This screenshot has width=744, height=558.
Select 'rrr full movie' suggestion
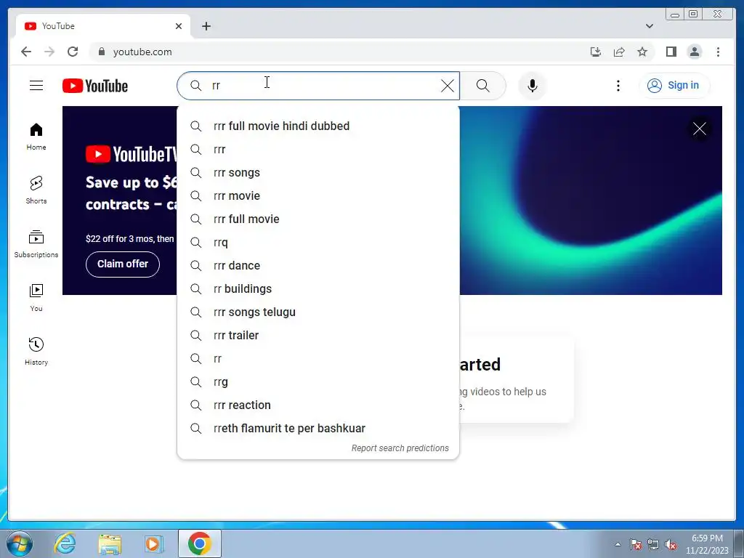tap(318, 219)
